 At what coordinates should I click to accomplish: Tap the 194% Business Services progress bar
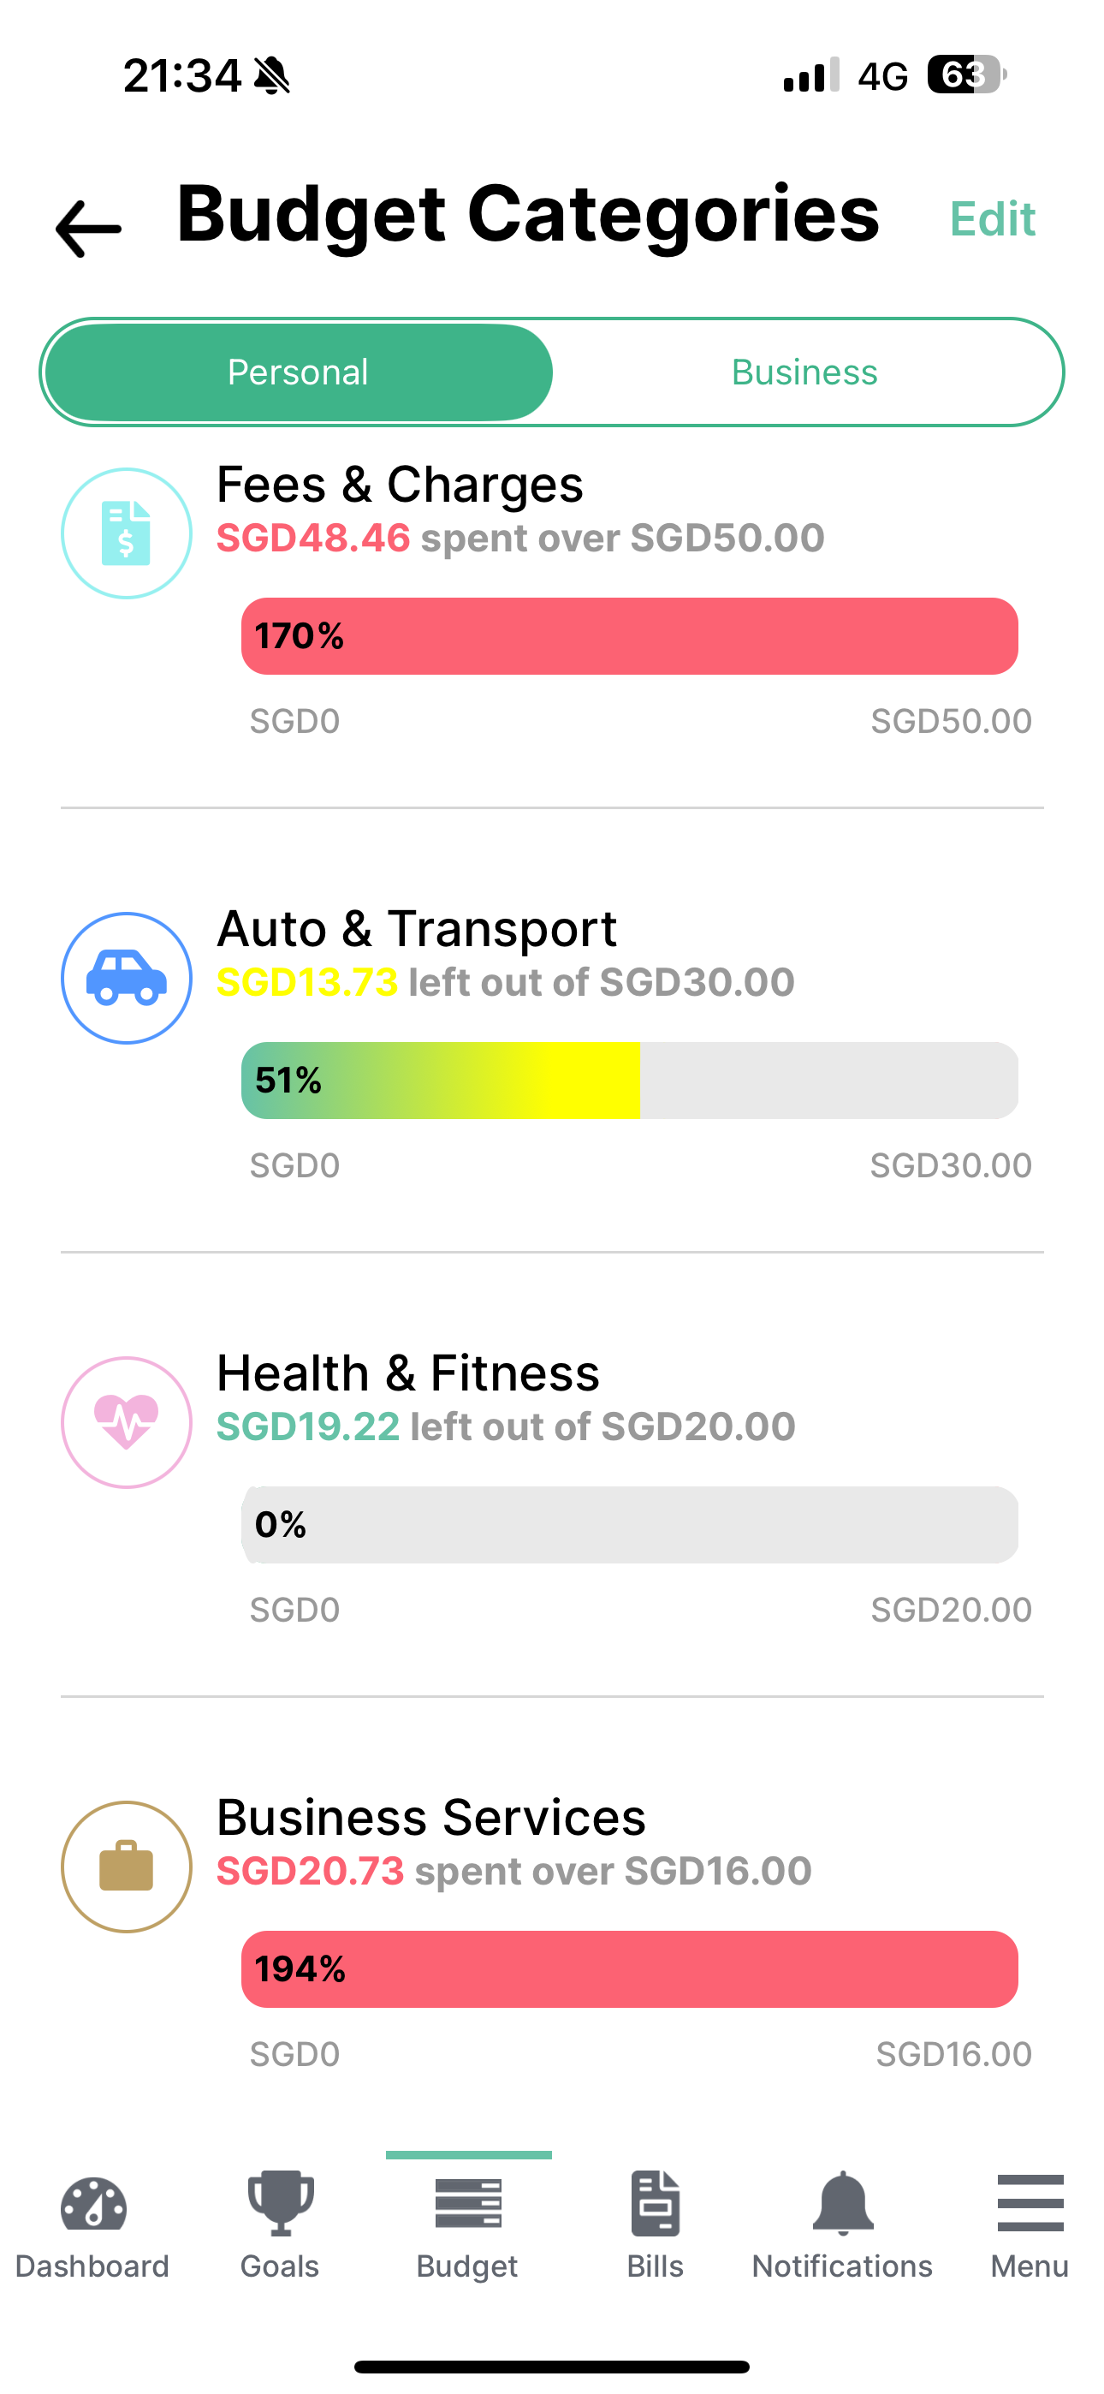629,1969
